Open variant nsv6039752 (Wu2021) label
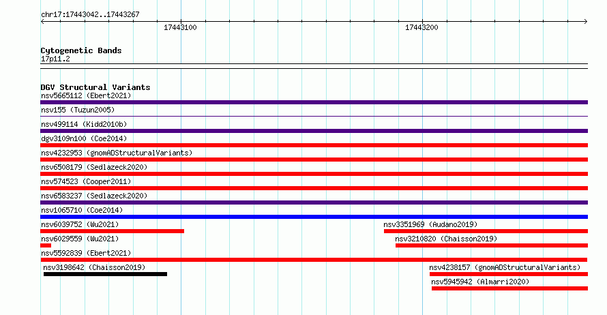607x315 pixels. click(80, 224)
